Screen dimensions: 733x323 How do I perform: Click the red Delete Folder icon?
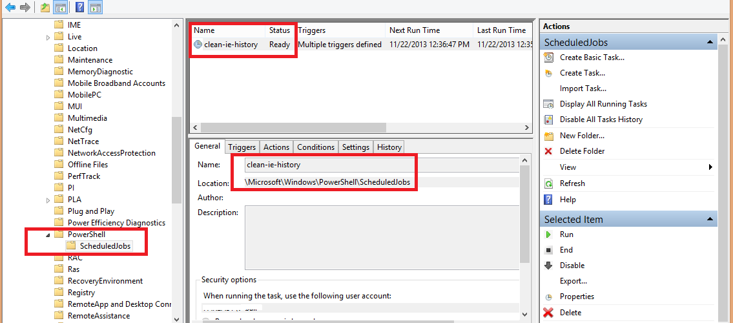[548, 151]
